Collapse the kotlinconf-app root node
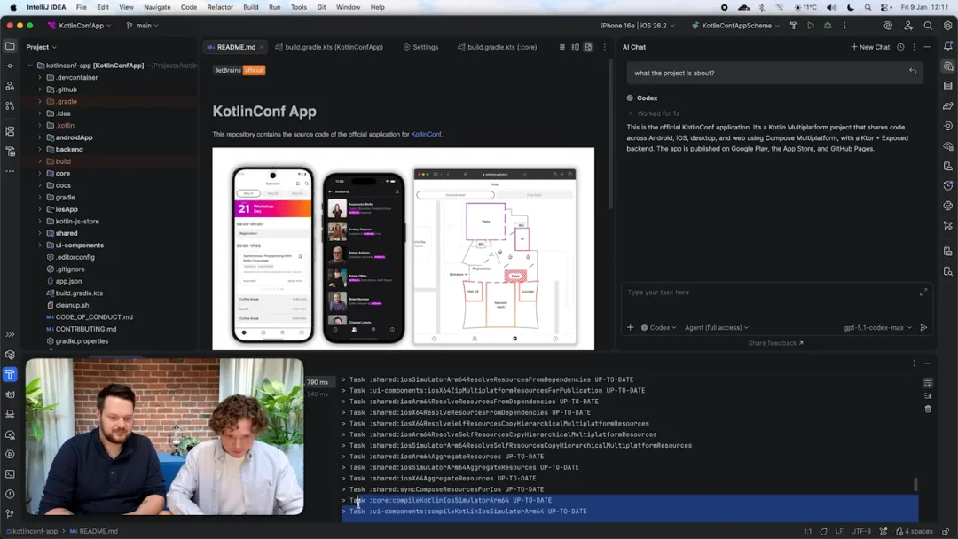This screenshot has width=958, height=539. (30, 66)
